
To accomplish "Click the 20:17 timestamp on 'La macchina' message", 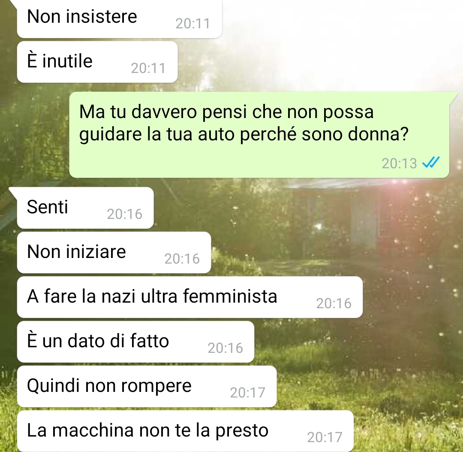I will point(325,437).
